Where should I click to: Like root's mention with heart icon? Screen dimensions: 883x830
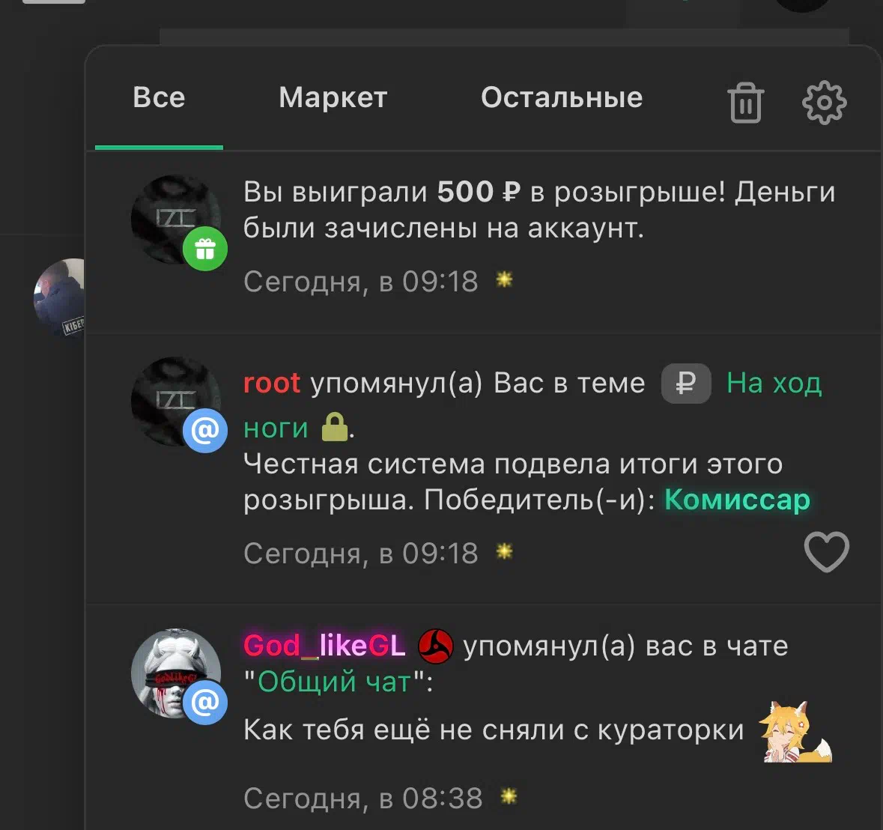(826, 552)
